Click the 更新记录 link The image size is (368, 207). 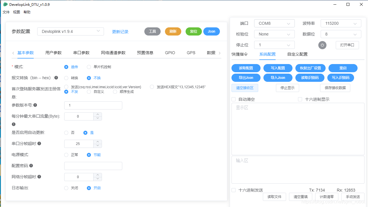120,31
